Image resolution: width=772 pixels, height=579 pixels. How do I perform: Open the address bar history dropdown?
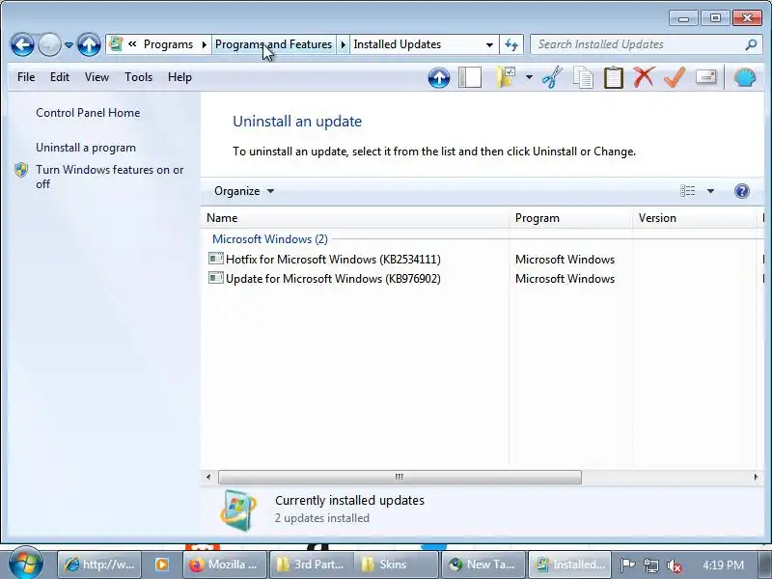click(x=489, y=44)
